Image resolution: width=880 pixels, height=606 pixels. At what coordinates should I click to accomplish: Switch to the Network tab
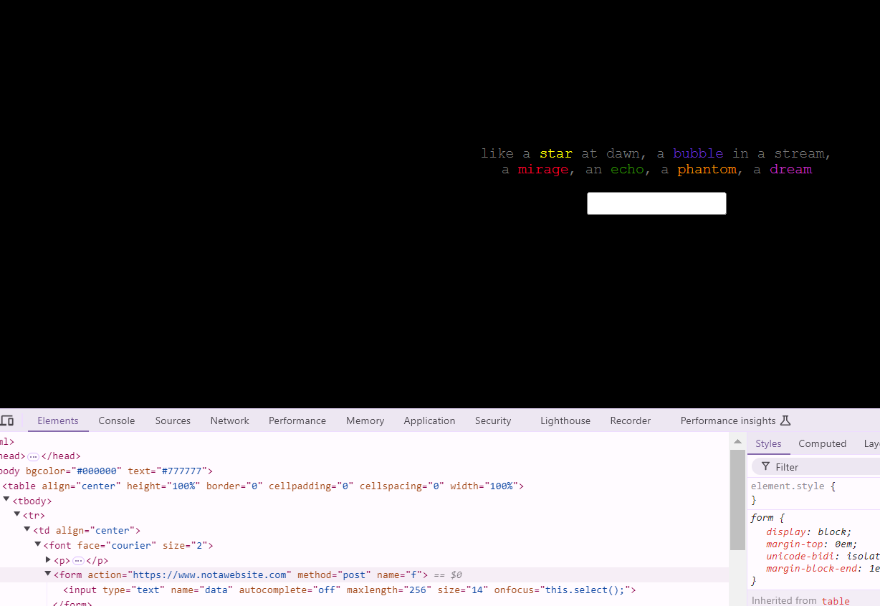tap(229, 420)
